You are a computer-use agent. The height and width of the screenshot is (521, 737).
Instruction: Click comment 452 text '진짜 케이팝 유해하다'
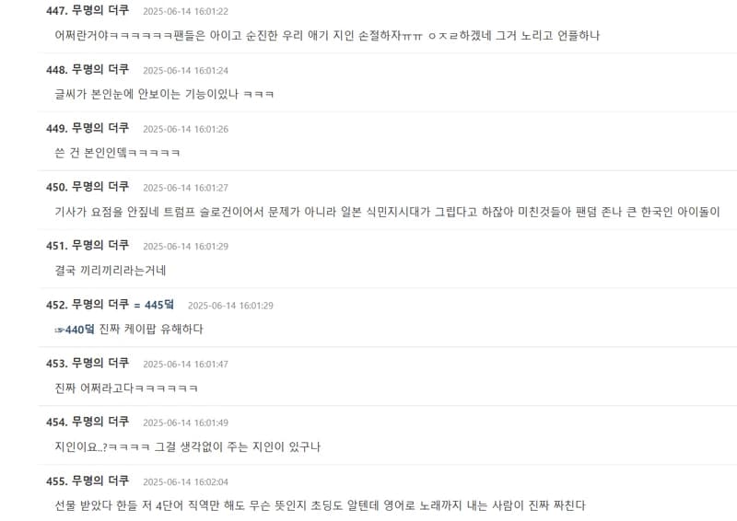click(151, 329)
